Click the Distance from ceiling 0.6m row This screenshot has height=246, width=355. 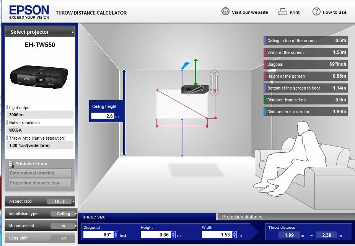click(306, 100)
